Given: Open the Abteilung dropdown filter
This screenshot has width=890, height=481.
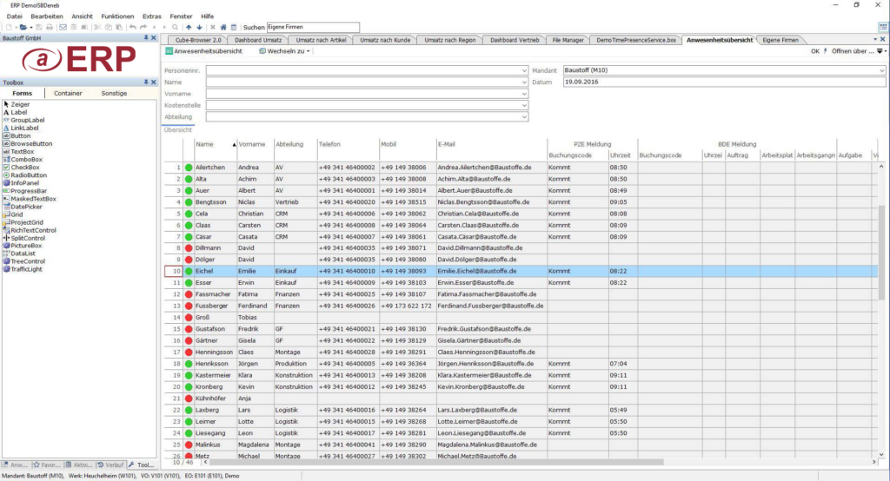Looking at the screenshot, I should click(x=525, y=117).
